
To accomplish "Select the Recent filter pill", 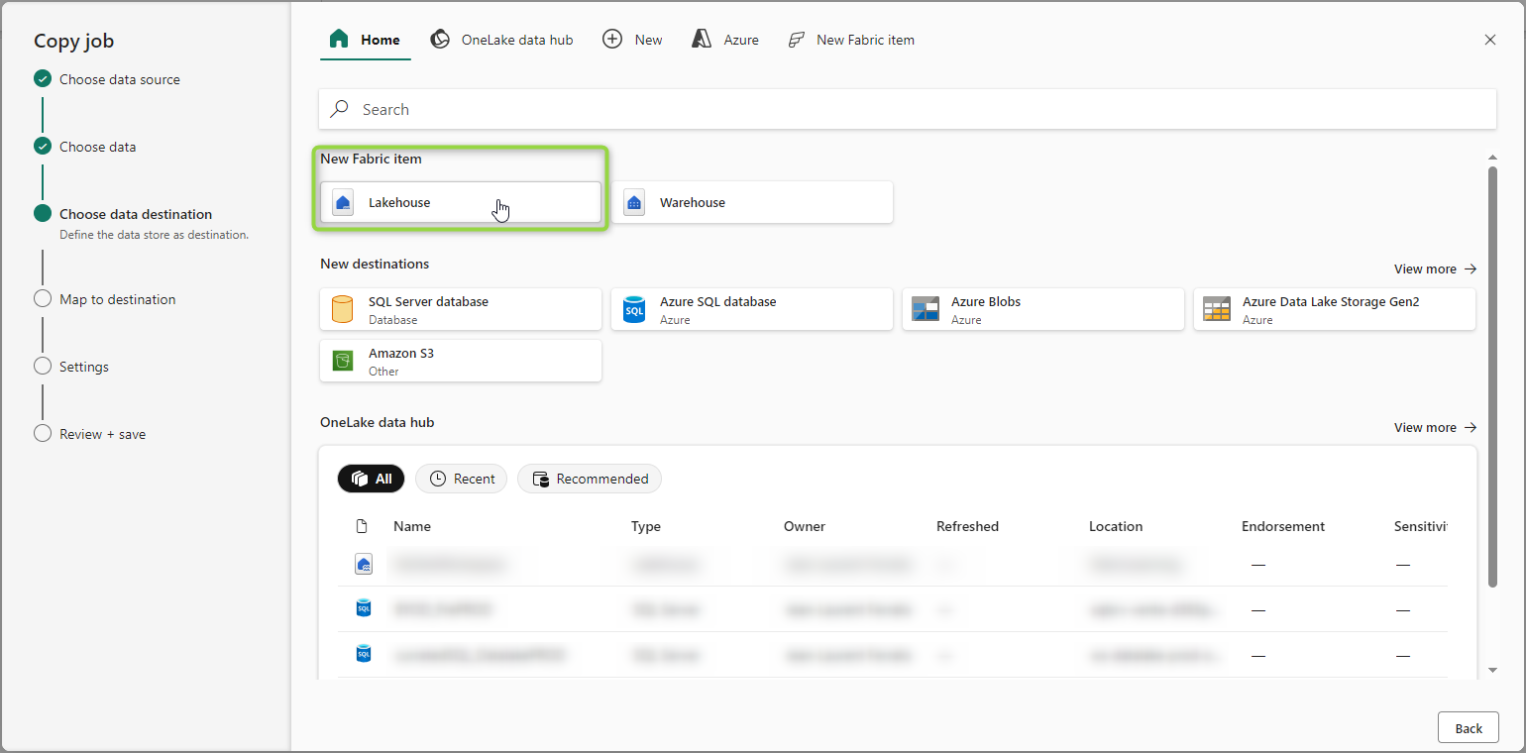I will tap(462, 479).
